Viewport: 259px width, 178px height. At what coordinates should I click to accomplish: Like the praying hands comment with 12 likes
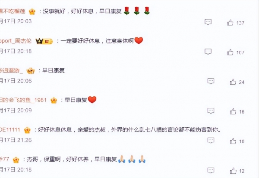[x=233, y=171]
